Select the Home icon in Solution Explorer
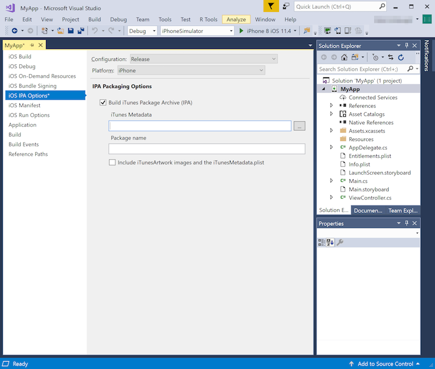The image size is (435, 369). pyautogui.click(x=345, y=57)
